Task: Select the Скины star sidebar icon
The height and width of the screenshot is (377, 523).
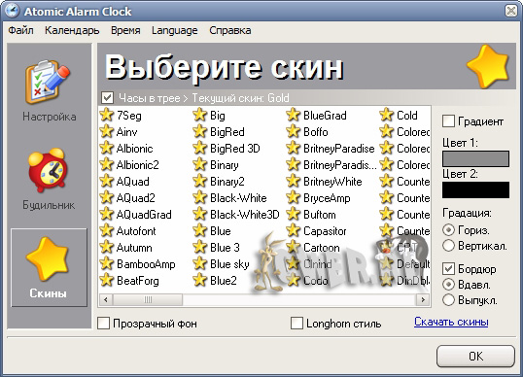Action: pyautogui.click(x=48, y=258)
